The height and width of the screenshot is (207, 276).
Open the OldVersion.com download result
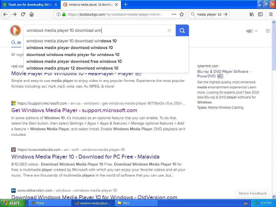[x=94, y=197]
